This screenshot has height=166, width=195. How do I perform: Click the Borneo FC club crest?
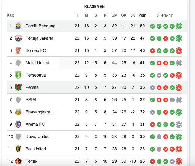point(18,50)
